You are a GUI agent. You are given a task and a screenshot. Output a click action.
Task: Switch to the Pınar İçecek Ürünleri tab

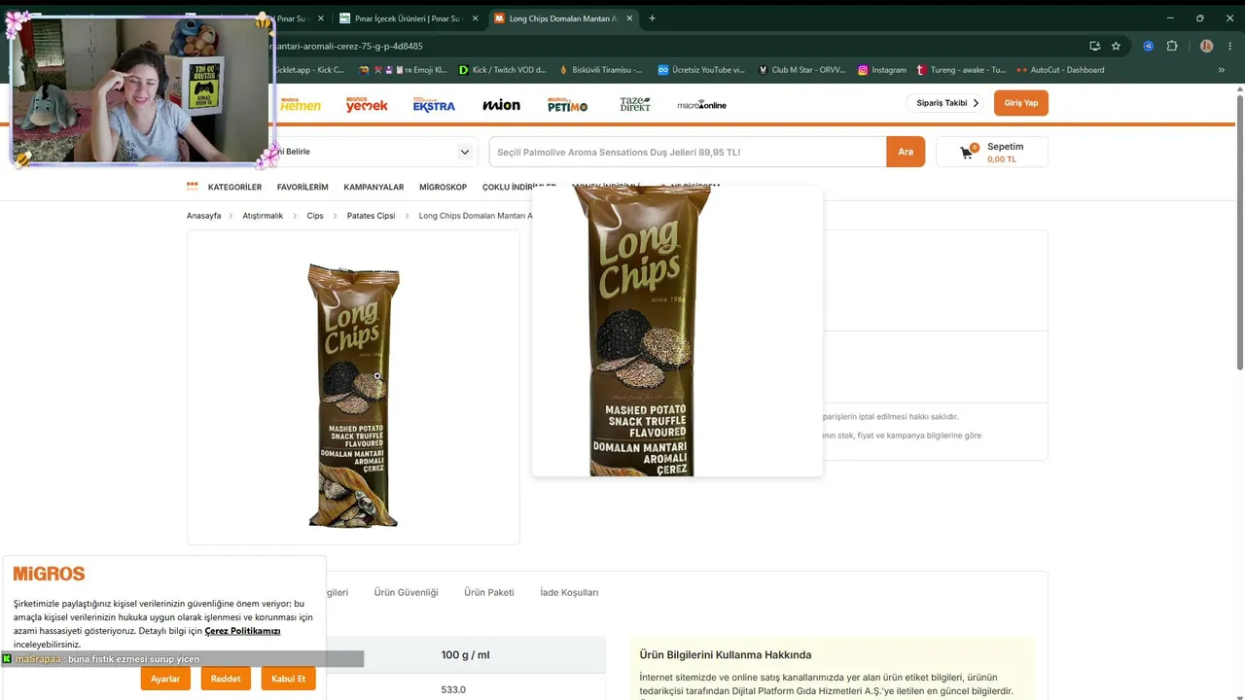coord(409,18)
